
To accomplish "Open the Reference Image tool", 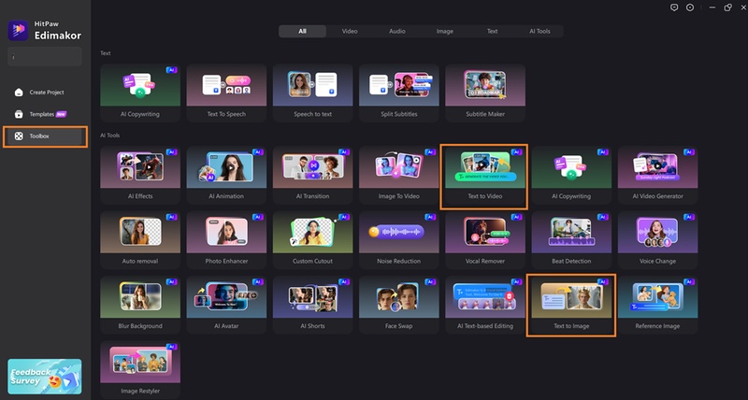I will pos(657,305).
